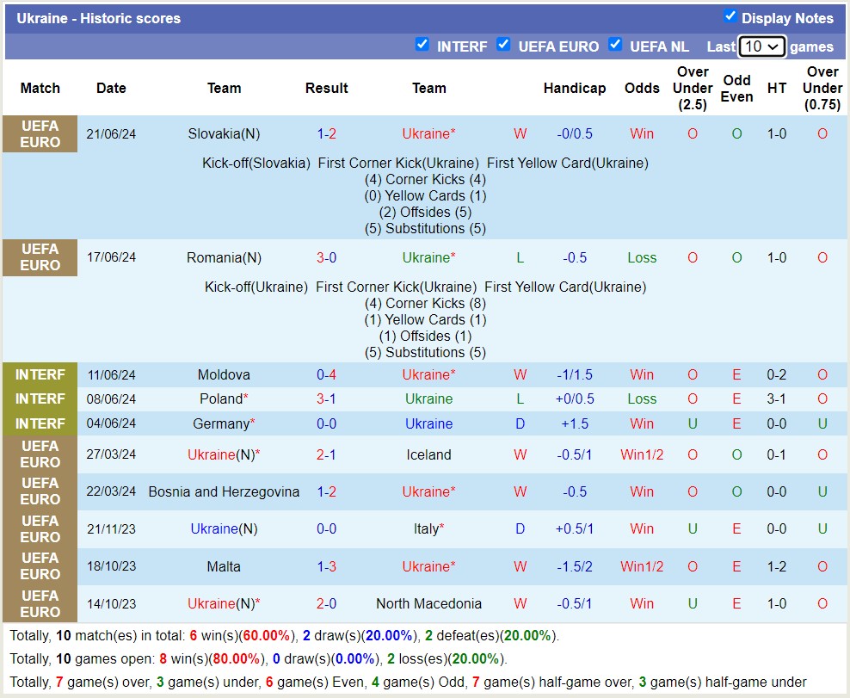The image size is (850, 698).
Task: Uncheck the INTERF filter checkbox
Action: coord(422,45)
